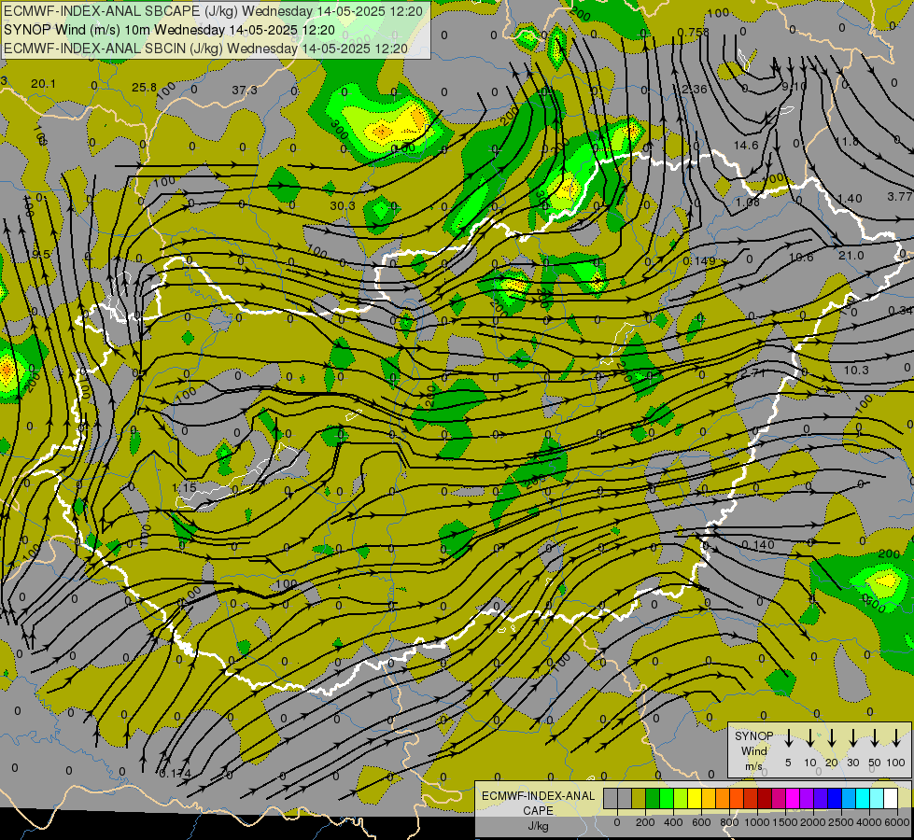Click the wind arrow above the 30 label
The image size is (914, 840).
click(x=853, y=737)
